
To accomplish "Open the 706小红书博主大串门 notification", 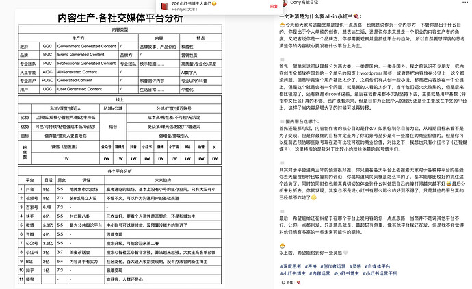I will coord(219,6).
